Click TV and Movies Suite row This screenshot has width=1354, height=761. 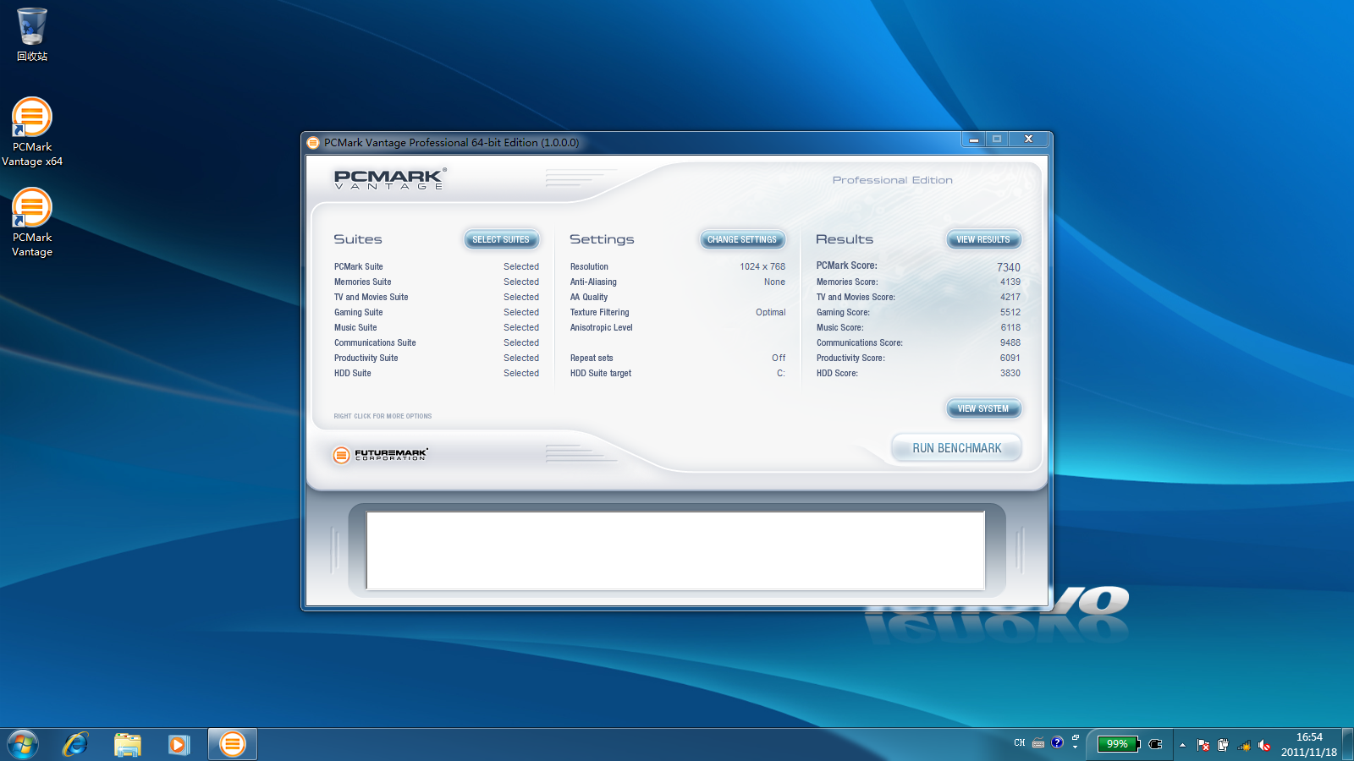point(437,297)
